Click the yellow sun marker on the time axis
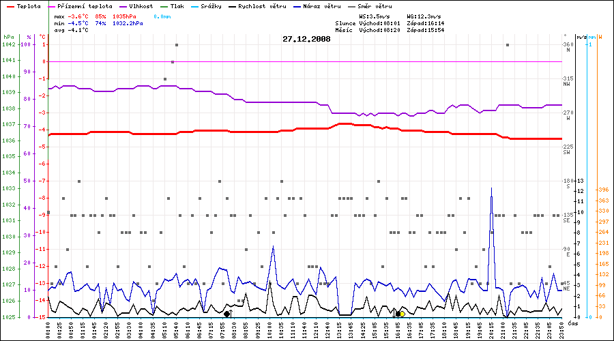This screenshot has width=614, height=341. click(403, 314)
